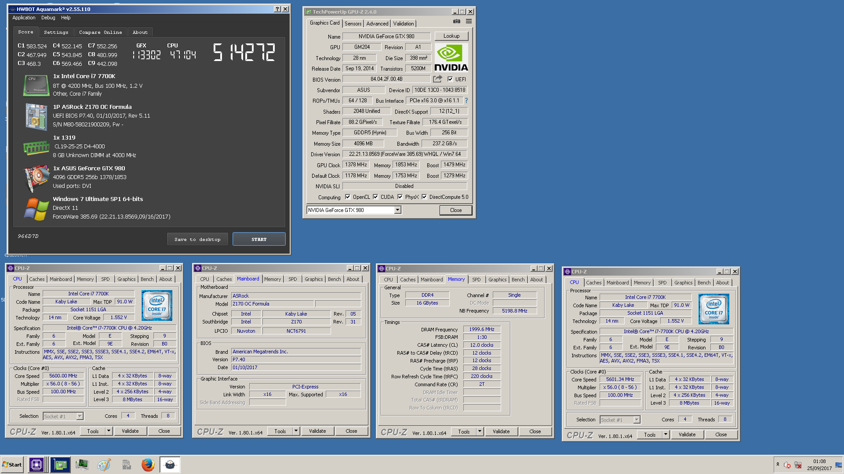
Task: Click Close in the Mainboard CPU-Z window
Action: [351, 431]
